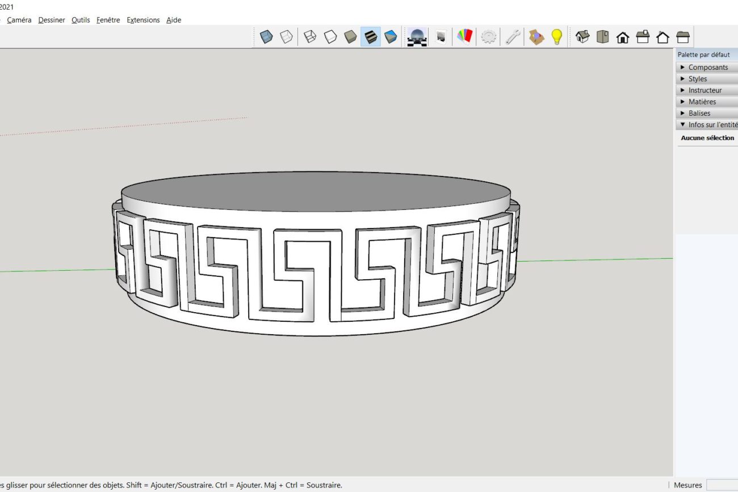This screenshot has height=492, width=738.
Task: Toggle shaded with textures style
Action: pyautogui.click(x=371, y=37)
